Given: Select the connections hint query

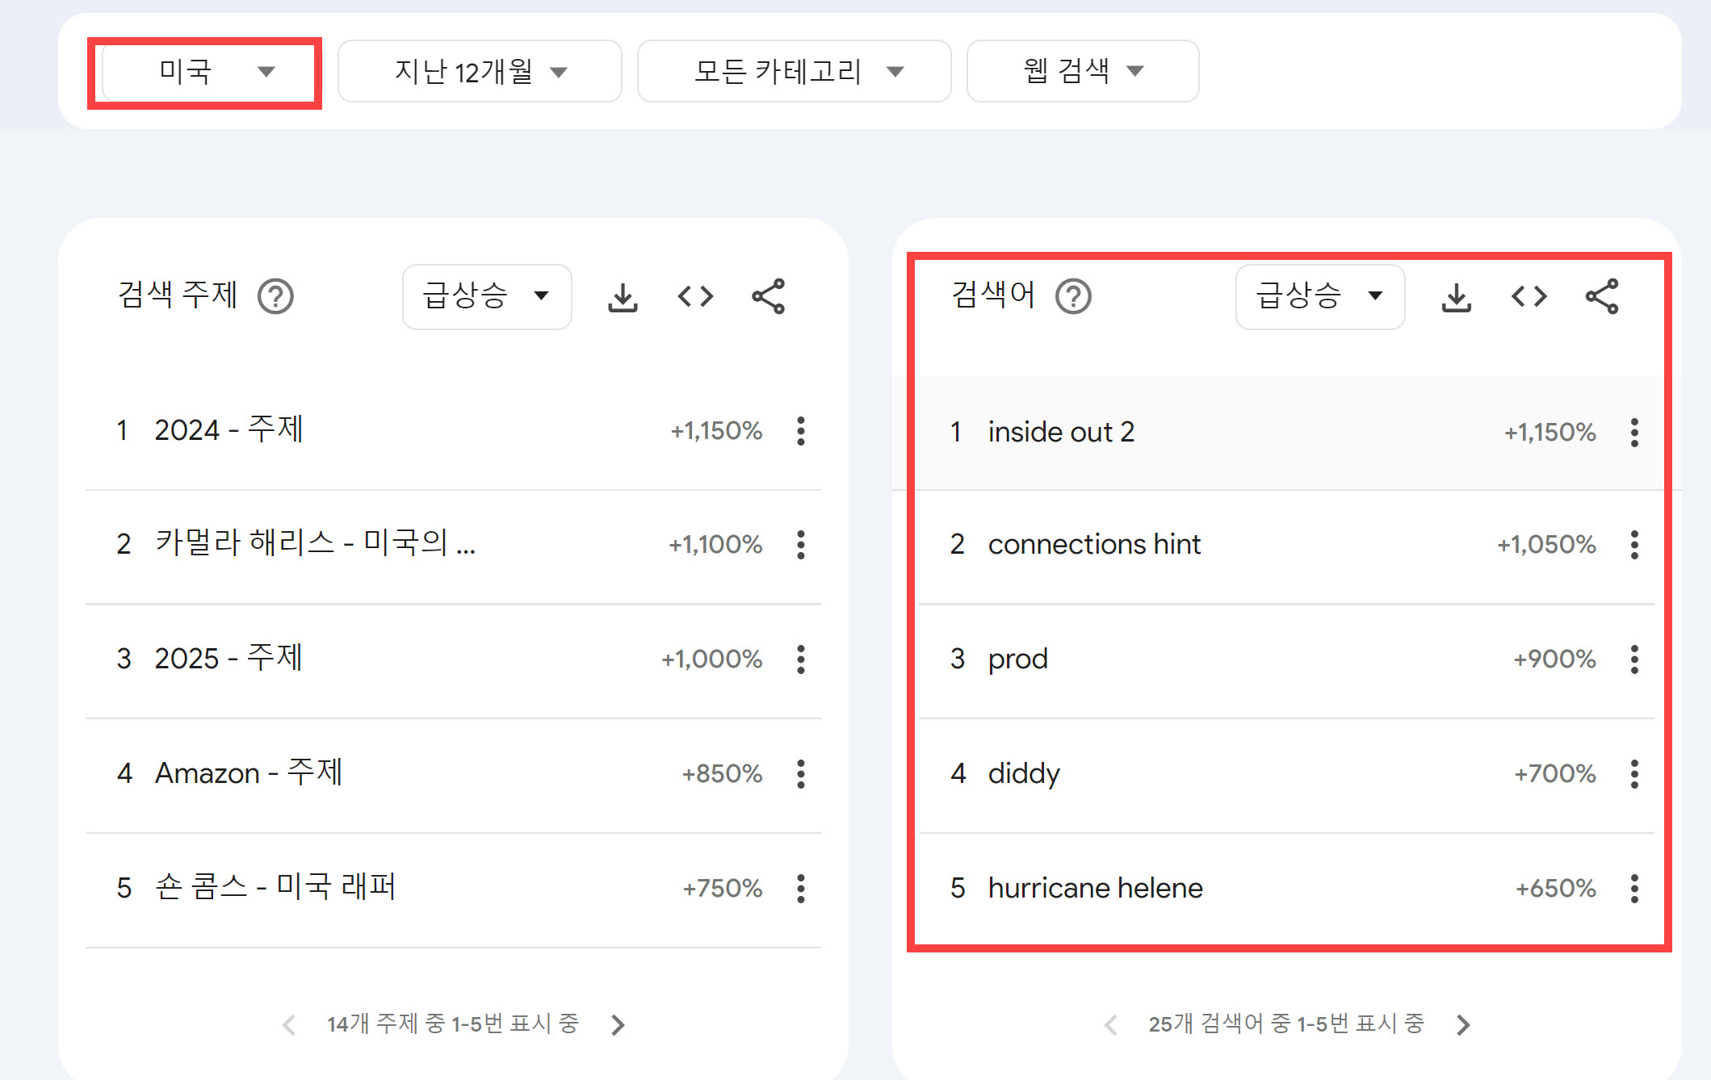Looking at the screenshot, I should (x=1094, y=545).
